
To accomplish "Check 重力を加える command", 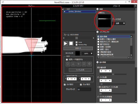I will click(98, 44).
